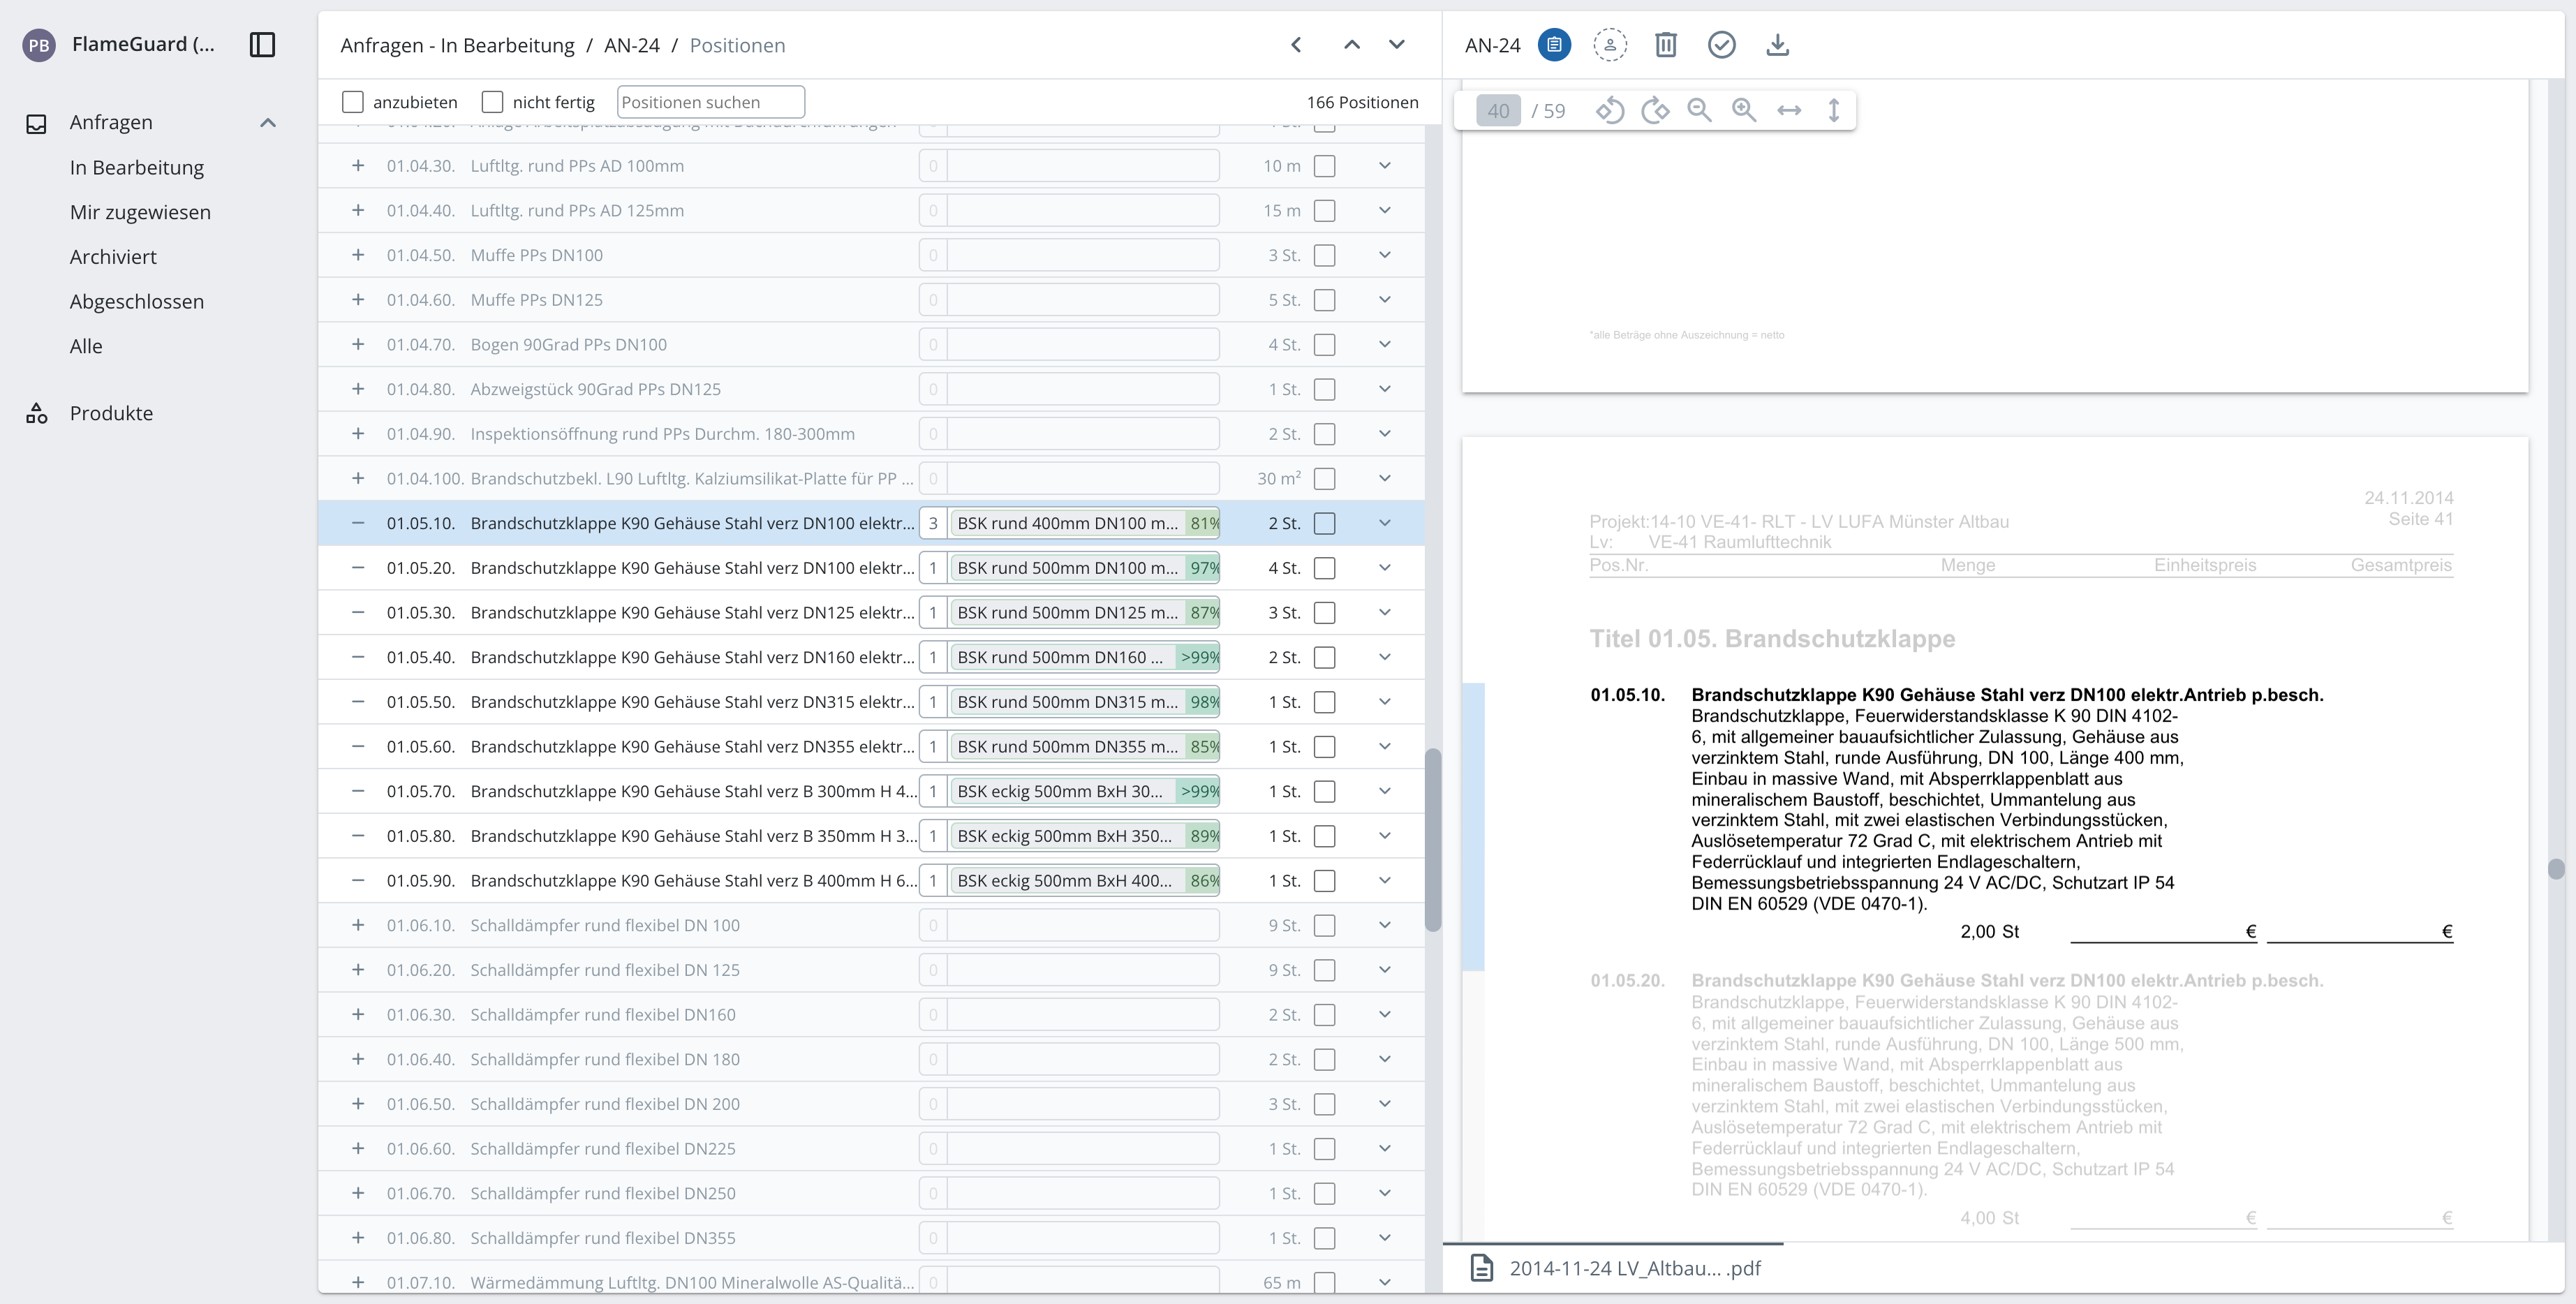Check the box for position 01.05.10.
Viewport: 2576px width, 1304px height.
1325,523
